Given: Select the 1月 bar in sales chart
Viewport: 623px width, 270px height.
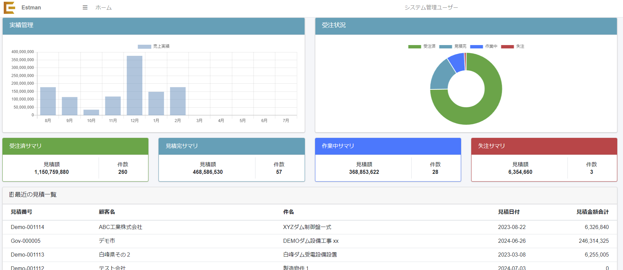Looking at the screenshot, I should coord(156,104).
